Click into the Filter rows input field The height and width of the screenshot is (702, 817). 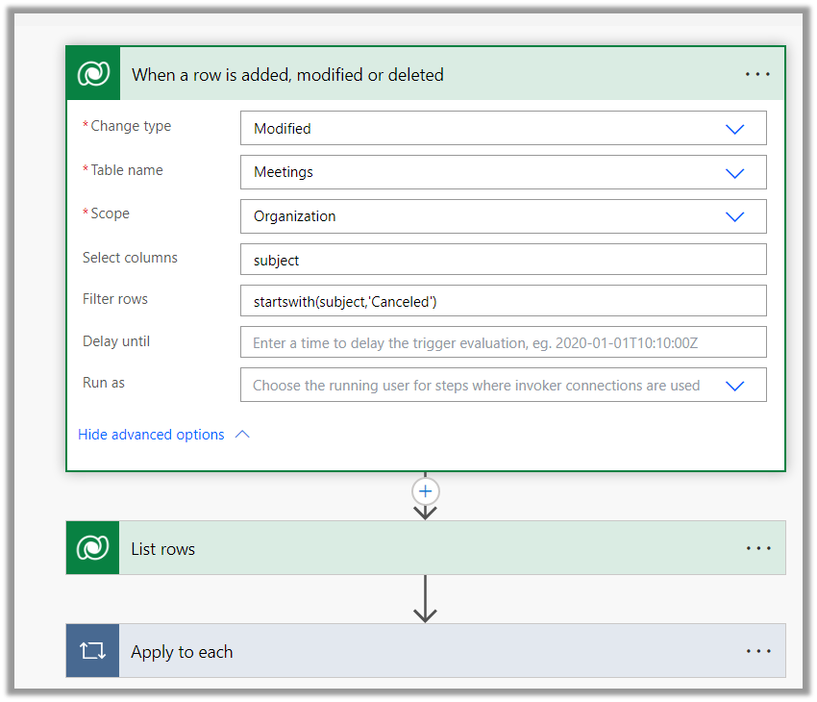click(503, 301)
